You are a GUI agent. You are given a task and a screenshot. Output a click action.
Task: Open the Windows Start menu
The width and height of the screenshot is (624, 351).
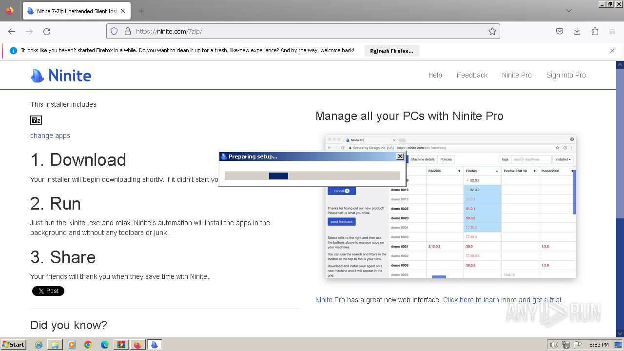coord(14,345)
